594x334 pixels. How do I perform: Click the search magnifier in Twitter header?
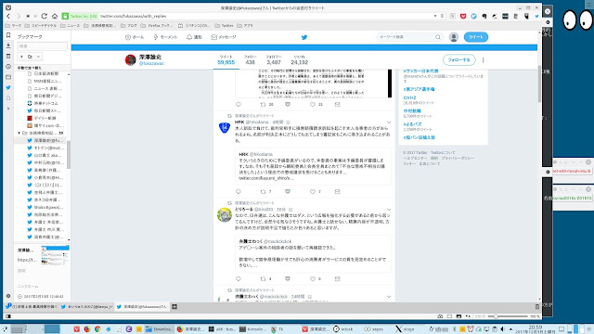438,37
